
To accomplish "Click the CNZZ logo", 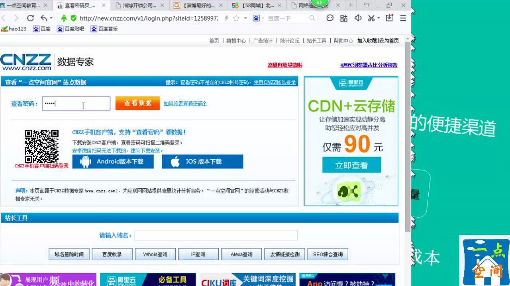I will (x=26, y=62).
